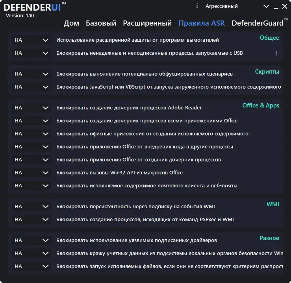Open dropdown for запуск исполняемых файлов criteria rule

[32, 266]
